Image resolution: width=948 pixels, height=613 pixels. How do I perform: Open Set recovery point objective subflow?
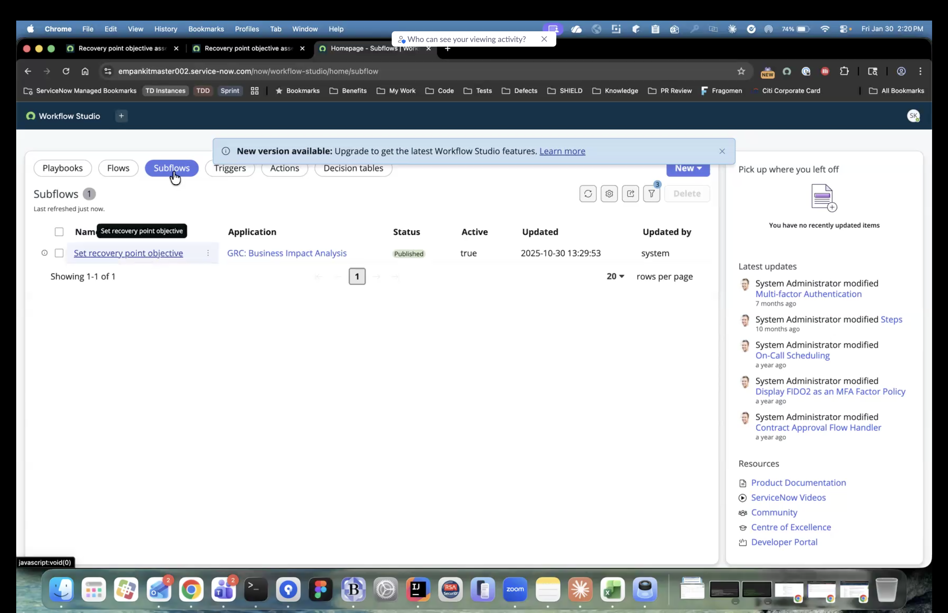coord(128,253)
